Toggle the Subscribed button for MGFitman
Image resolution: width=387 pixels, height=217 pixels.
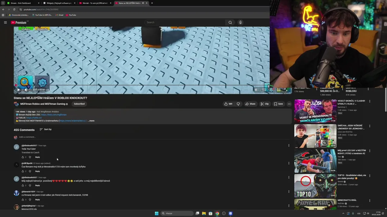click(79, 104)
